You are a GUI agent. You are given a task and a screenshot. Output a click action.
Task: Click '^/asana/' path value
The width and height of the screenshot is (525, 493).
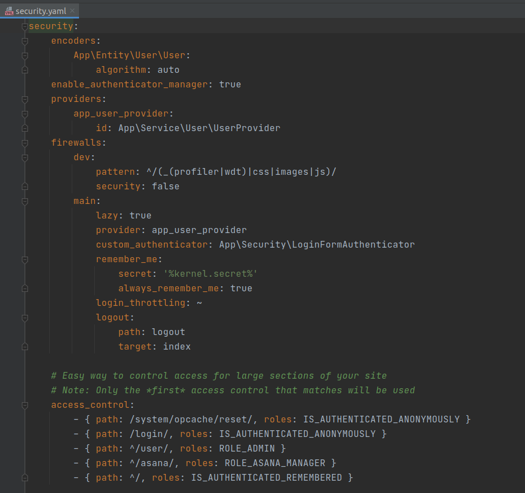click(152, 463)
